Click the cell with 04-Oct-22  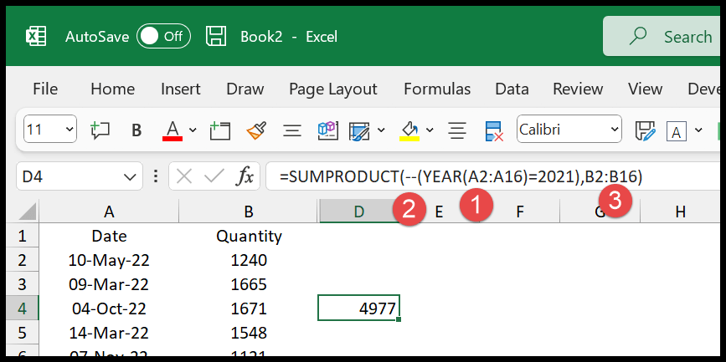(109, 308)
